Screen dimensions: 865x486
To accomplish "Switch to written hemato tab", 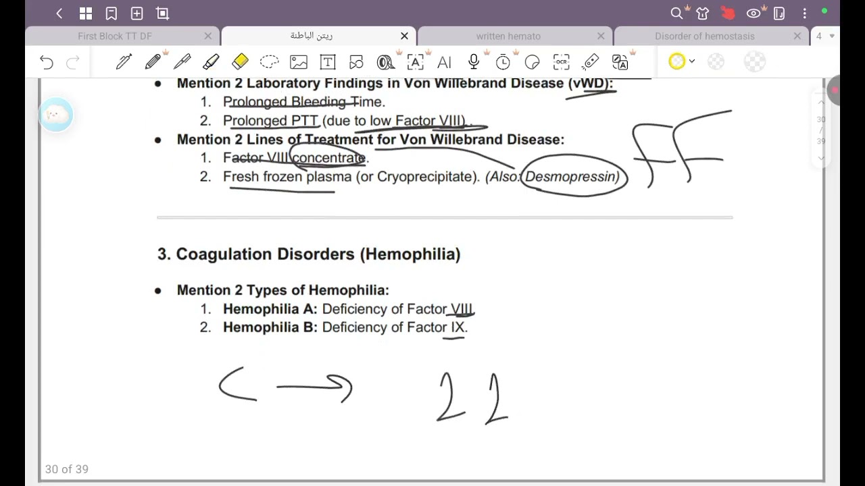I will click(508, 36).
